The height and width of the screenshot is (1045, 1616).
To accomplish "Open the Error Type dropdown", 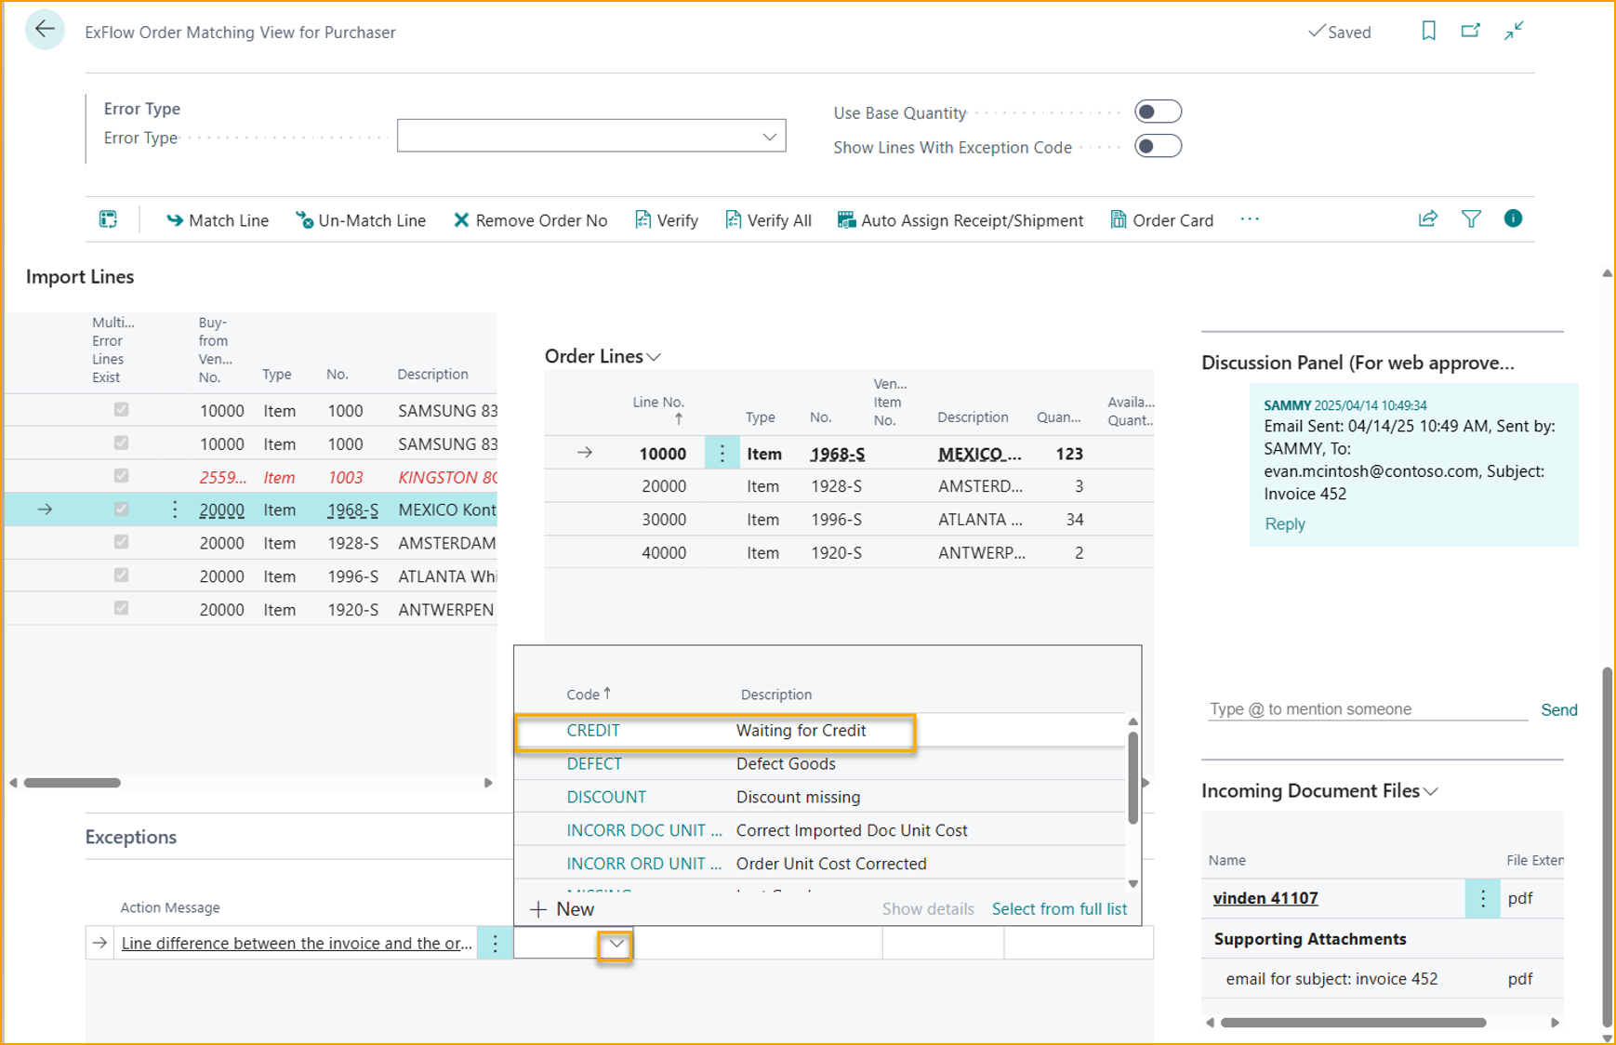I will tap(769, 137).
